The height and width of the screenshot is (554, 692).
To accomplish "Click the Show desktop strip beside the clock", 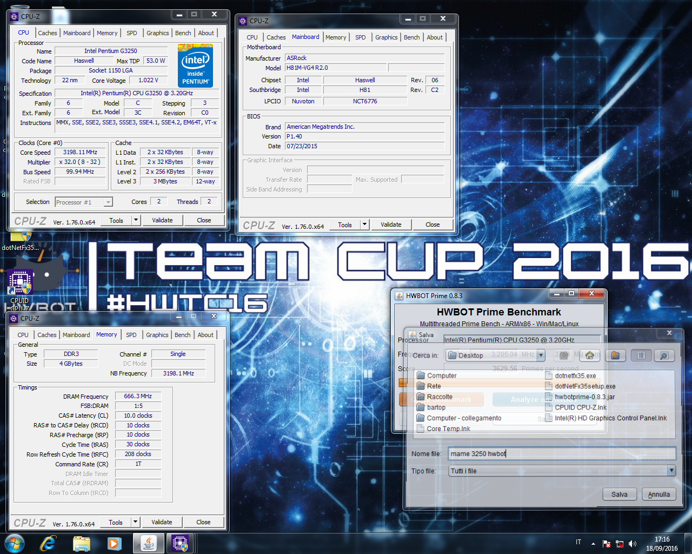I will (x=688, y=543).
